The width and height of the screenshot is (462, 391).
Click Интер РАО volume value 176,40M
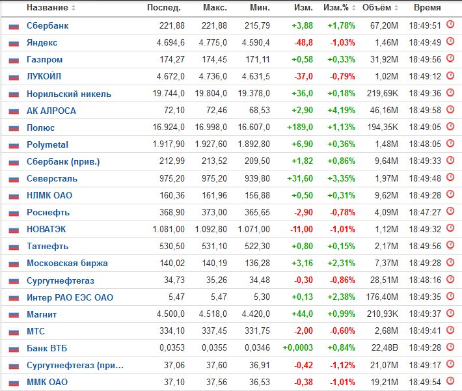382,297
